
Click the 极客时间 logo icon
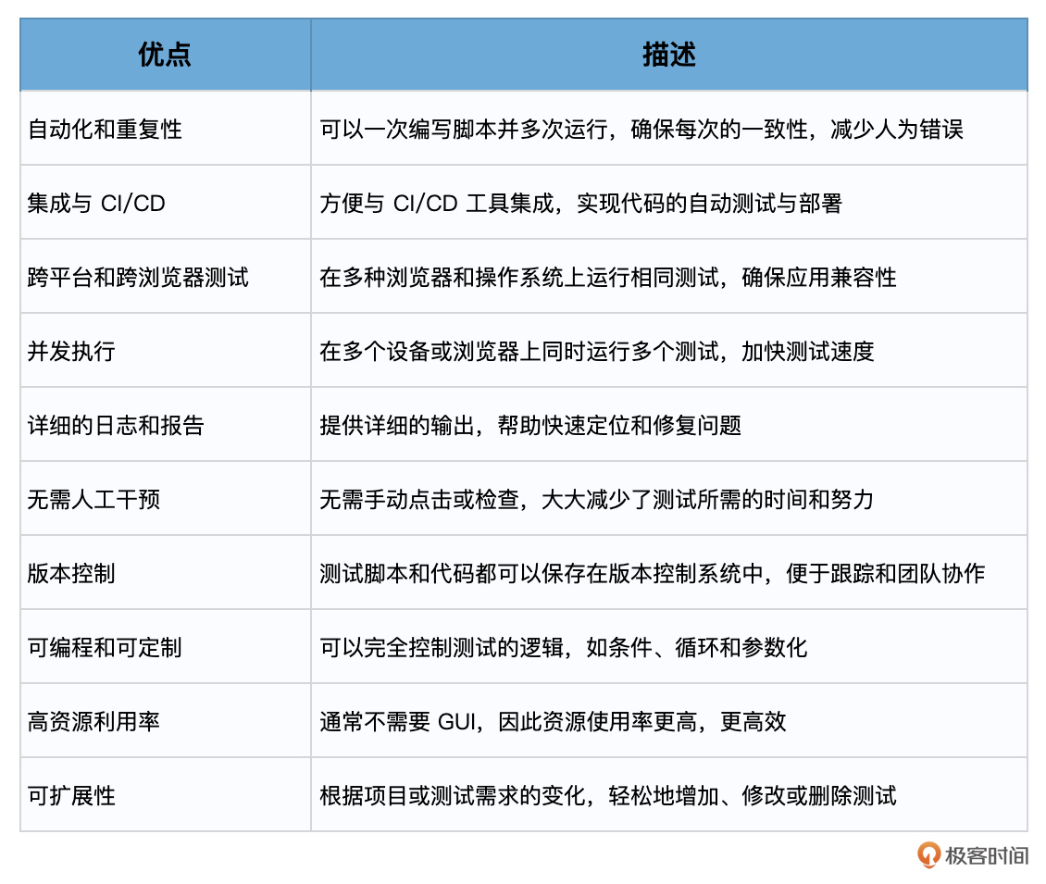(928, 854)
